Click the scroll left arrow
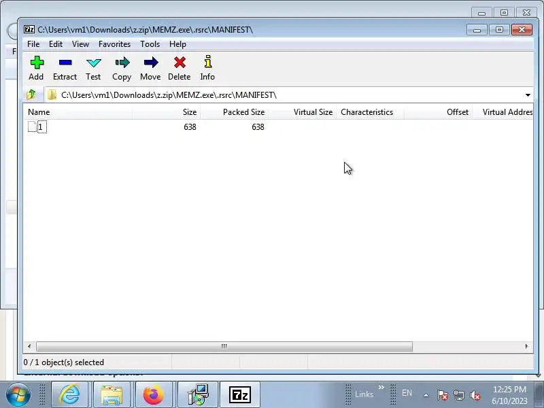Viewport: 544px width, 408px height. (29, 346)
